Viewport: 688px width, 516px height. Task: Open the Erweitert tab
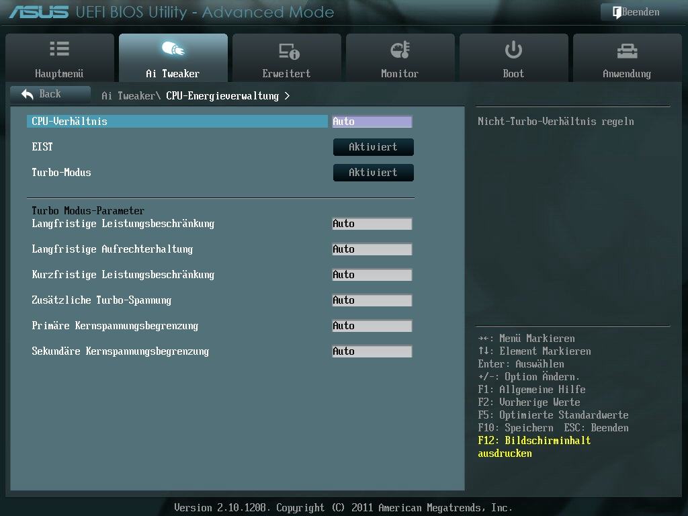point(286,58)
